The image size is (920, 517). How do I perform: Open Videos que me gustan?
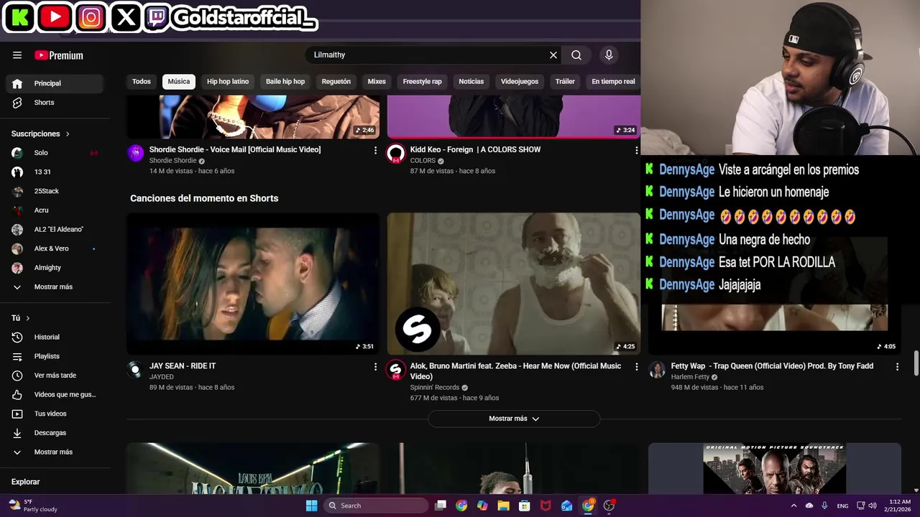(55, 395)
